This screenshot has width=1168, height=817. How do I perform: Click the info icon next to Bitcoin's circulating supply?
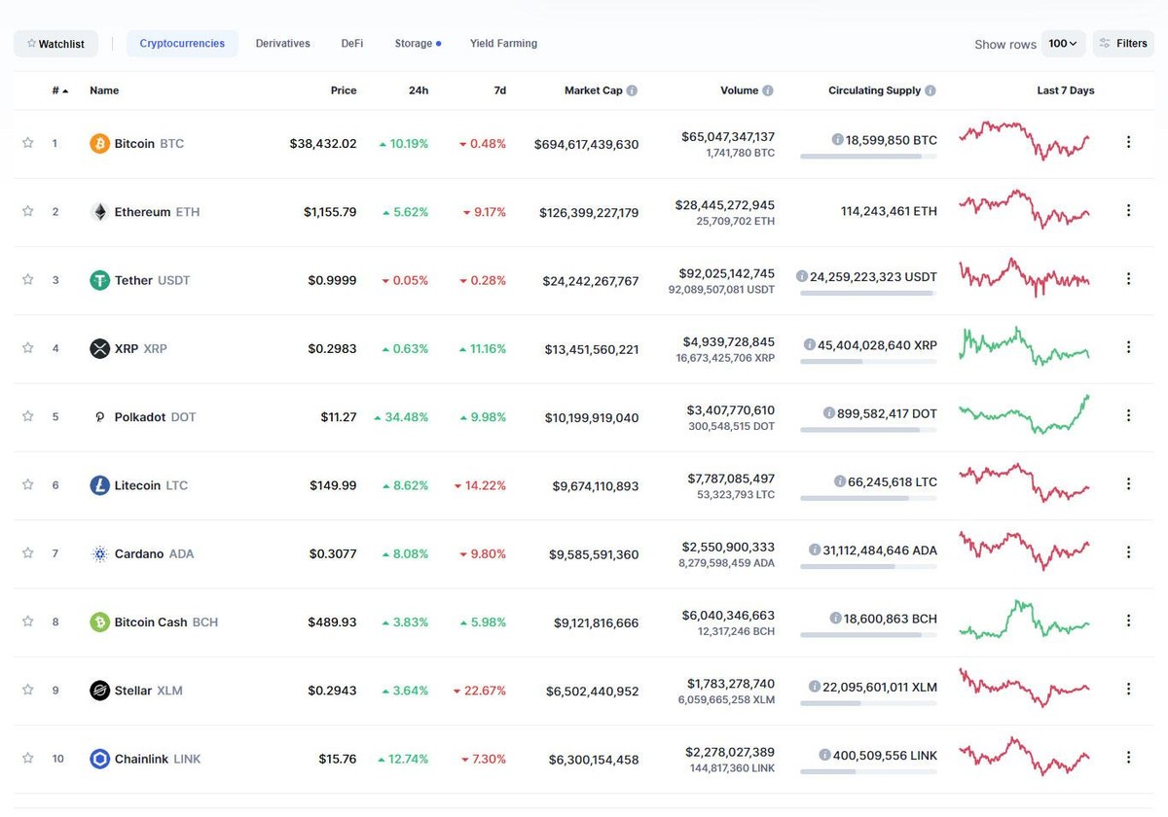[838, 138]
